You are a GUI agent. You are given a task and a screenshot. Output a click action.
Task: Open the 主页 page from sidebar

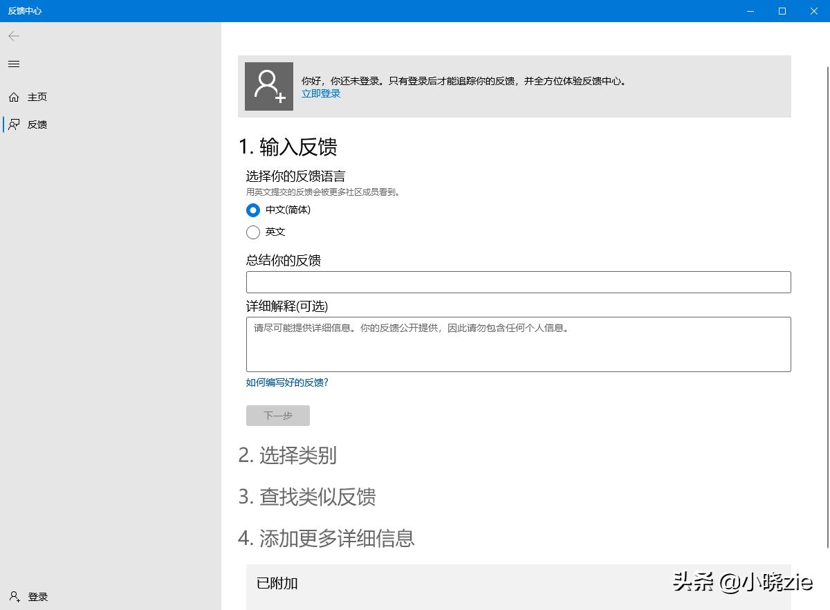point(37,97)
